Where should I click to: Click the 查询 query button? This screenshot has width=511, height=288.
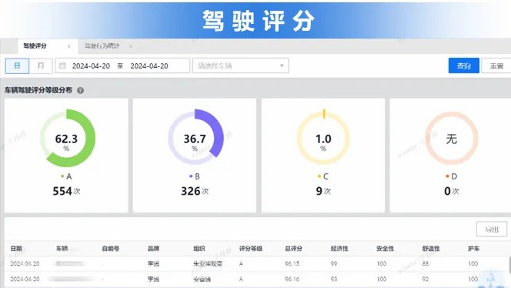464,65
